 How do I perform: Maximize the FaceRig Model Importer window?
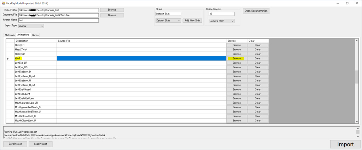[x=347, y=3]
